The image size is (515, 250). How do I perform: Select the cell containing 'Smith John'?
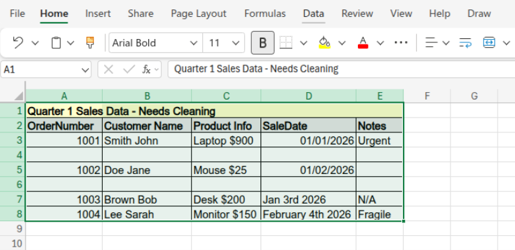tap(147, 140)
